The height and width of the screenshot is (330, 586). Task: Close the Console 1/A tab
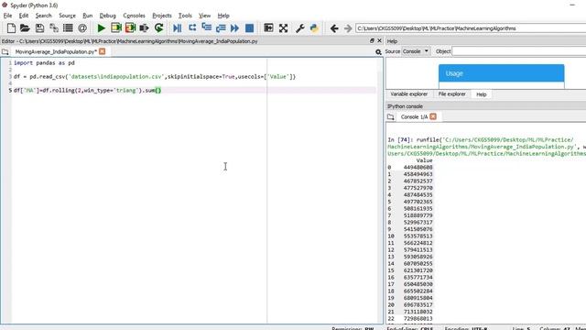[x=433, y=116]
